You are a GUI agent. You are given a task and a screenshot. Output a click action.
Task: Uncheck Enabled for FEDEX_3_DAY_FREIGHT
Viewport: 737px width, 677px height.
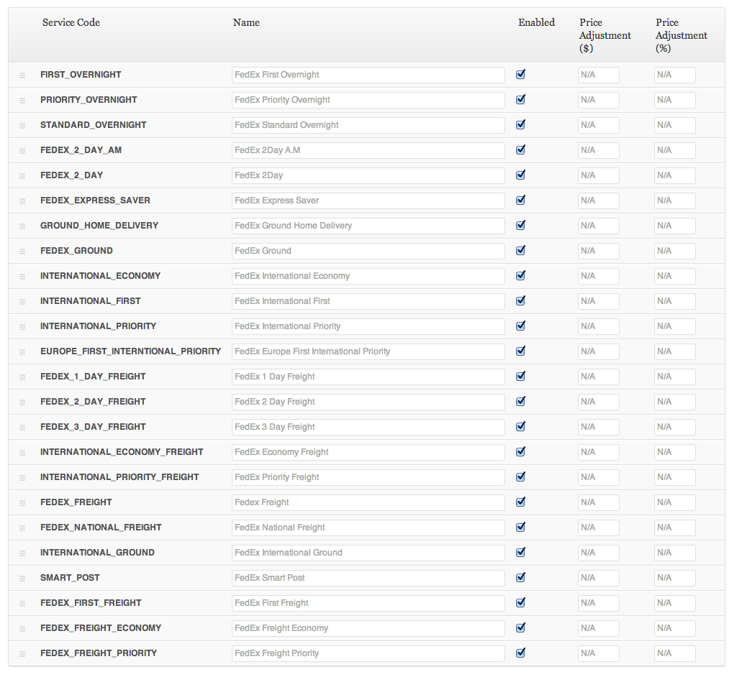coord(520,426)
